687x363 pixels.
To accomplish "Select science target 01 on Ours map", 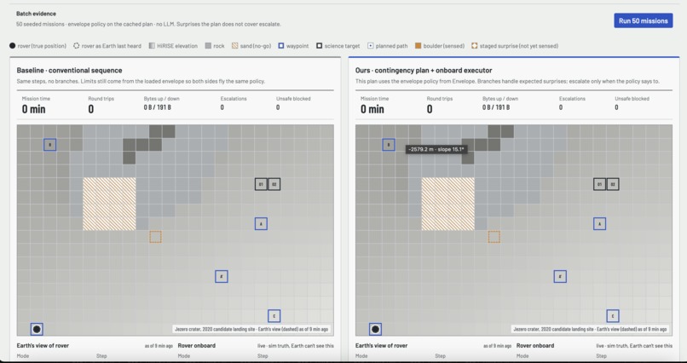I will click(x=599, y=184).
